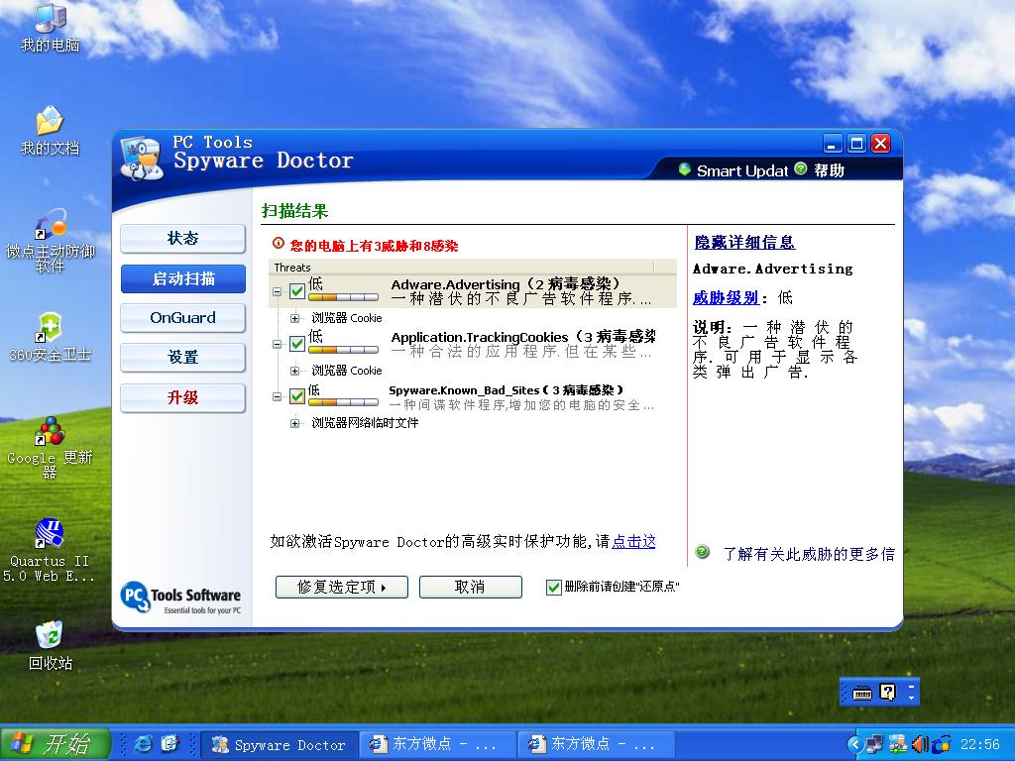Launch Google Updater desktop shortcut
This screenshot has width=1015, height=761.
pyautogui.click(x=50, y=431)
